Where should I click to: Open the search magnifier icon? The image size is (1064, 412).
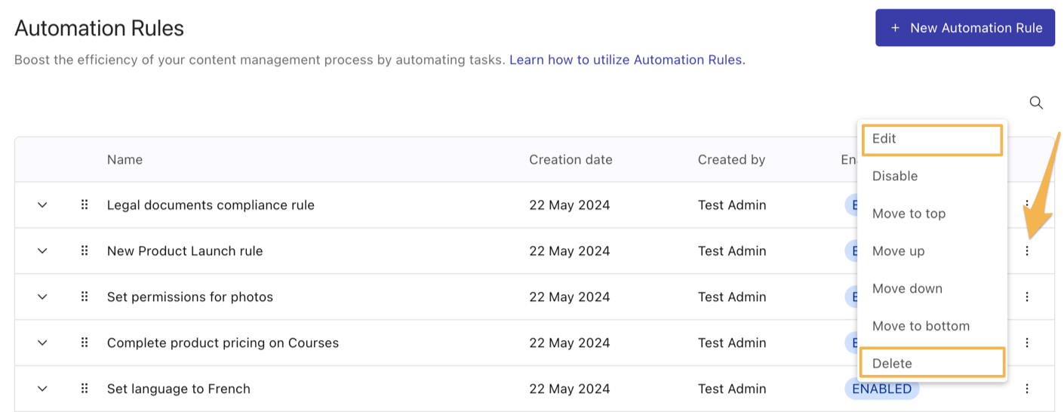tap(1036, 103)
